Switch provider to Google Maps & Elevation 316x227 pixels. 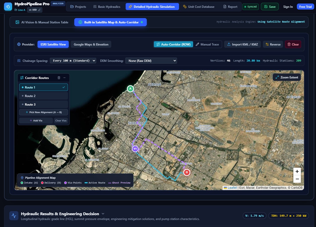tap(91, 44)
